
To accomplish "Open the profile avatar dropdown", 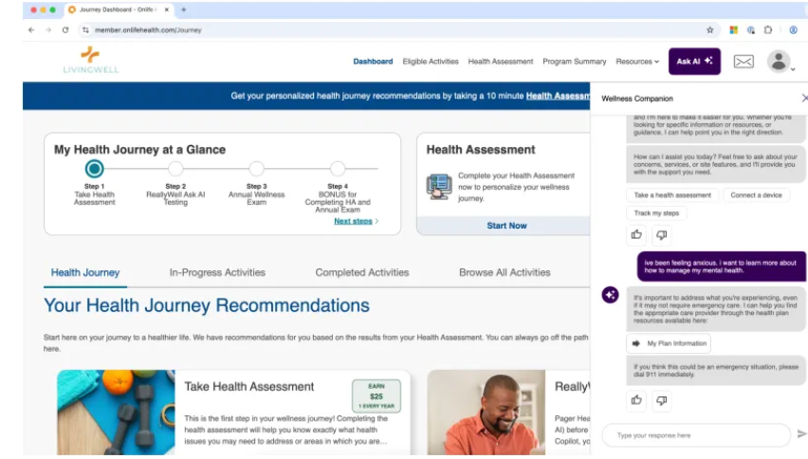I will click(x=780, y=63).
